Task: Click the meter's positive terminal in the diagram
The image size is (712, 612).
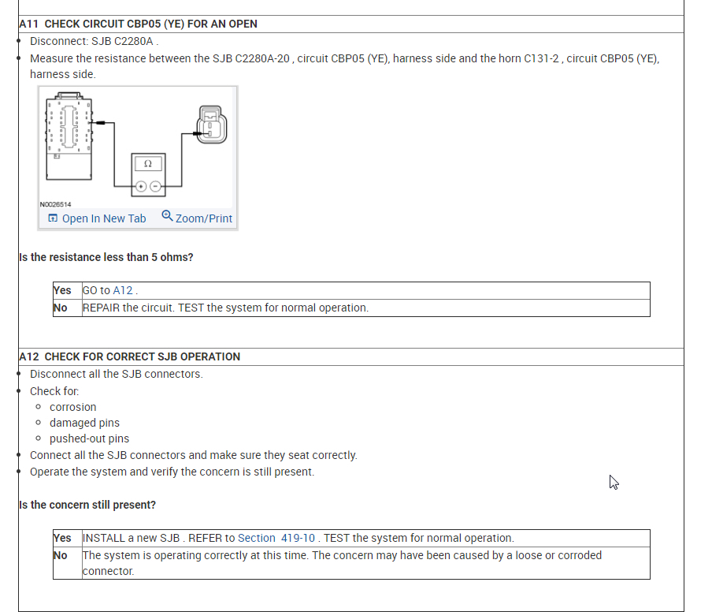Action: coord(141,187)
